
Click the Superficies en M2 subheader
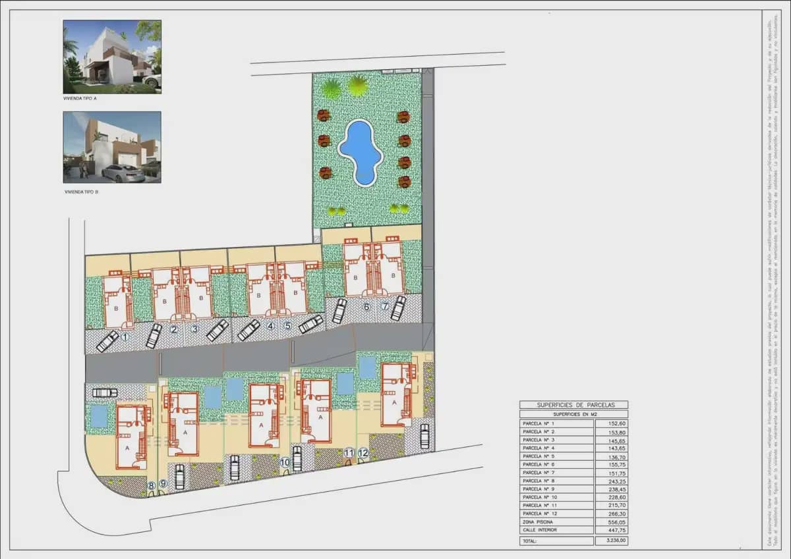tap(573, 414)
